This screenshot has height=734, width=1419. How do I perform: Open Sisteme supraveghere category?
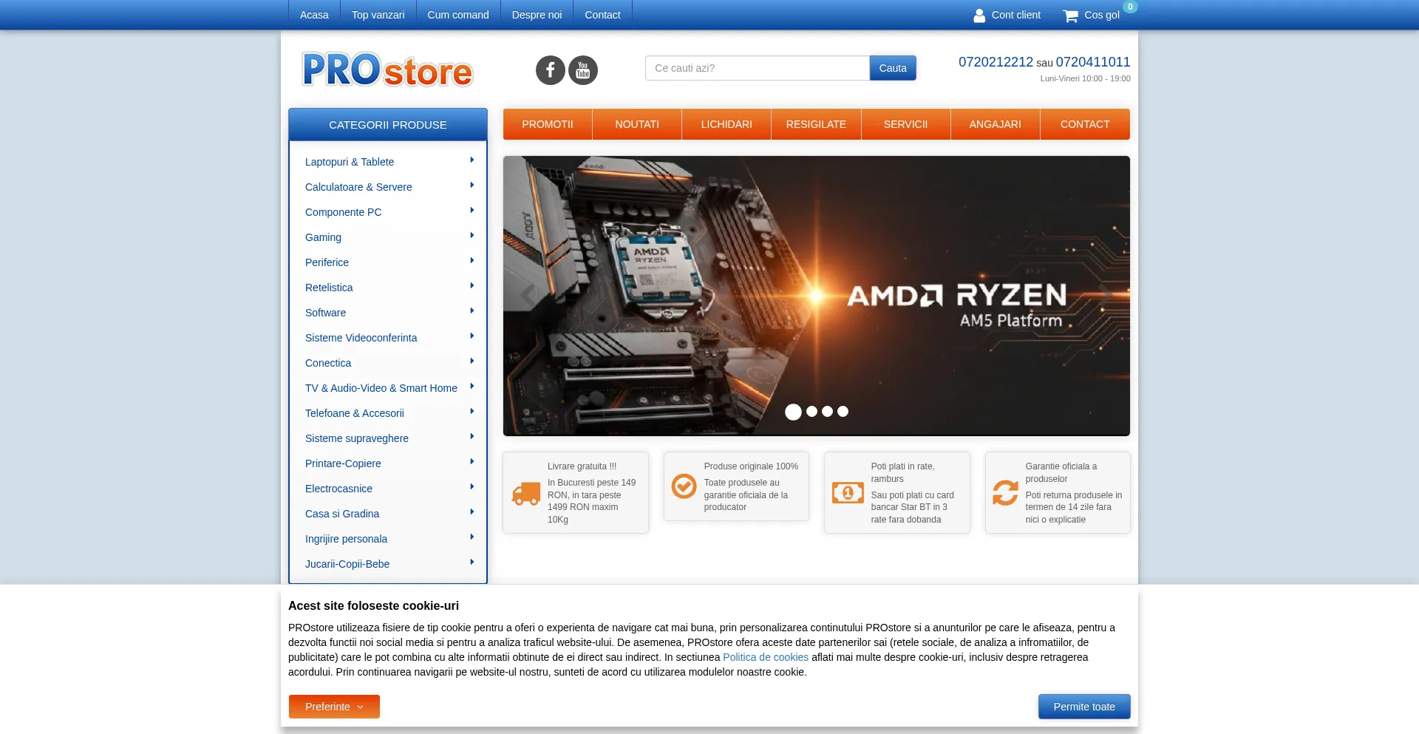pos(357,438)
